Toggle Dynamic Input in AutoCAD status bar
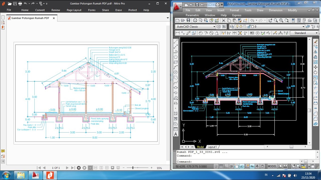The width and height of the screenshot is (321, 180). 252,166
